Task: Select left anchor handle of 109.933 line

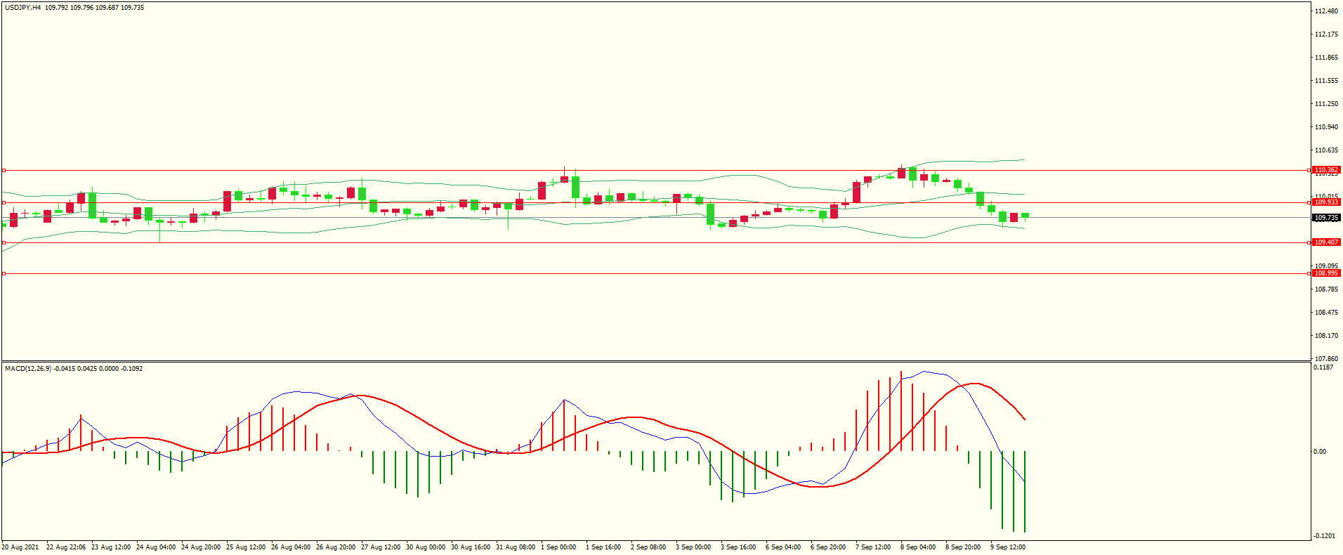Action: tap(4, 202)
